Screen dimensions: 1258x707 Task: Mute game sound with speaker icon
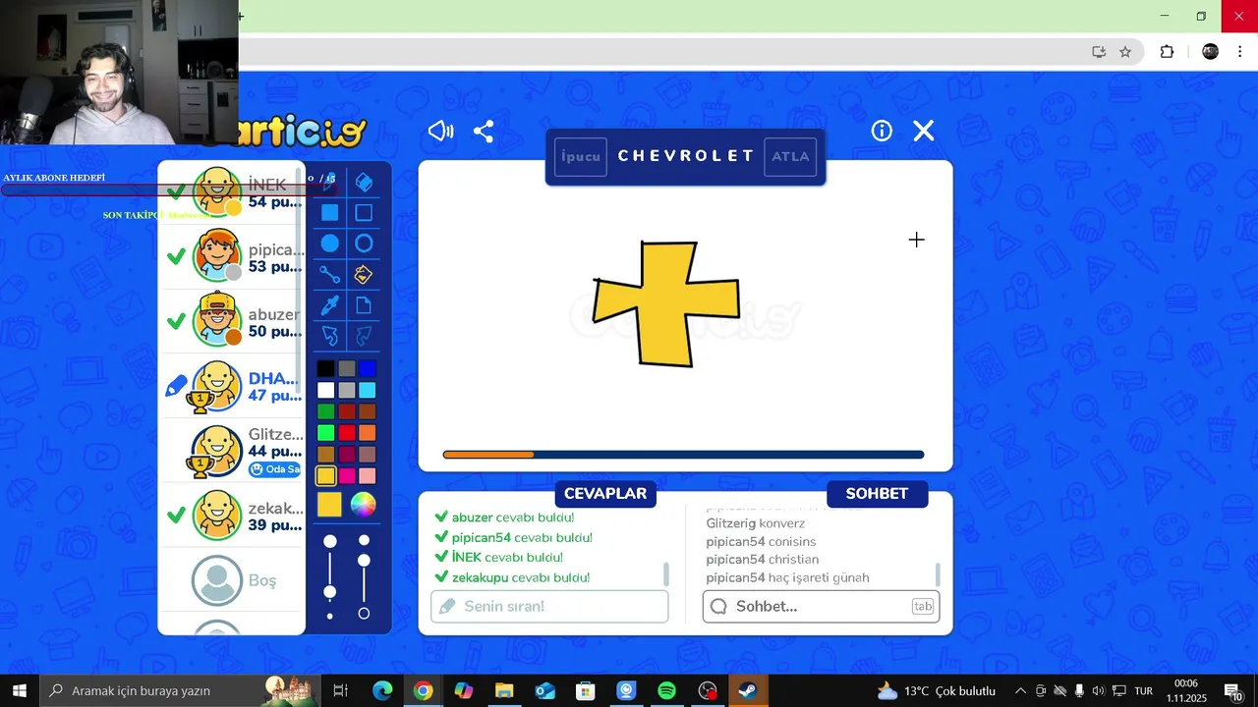point(440,131)
